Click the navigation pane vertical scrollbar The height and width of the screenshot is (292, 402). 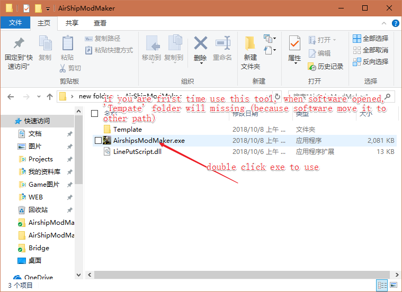point(78,159)
